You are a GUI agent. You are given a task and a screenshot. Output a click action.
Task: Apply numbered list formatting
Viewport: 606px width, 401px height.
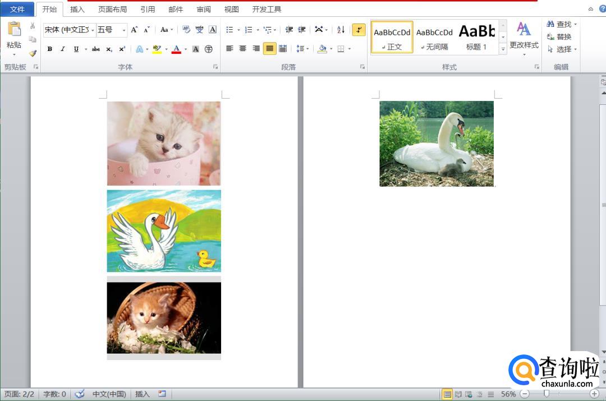click(249, 30)
